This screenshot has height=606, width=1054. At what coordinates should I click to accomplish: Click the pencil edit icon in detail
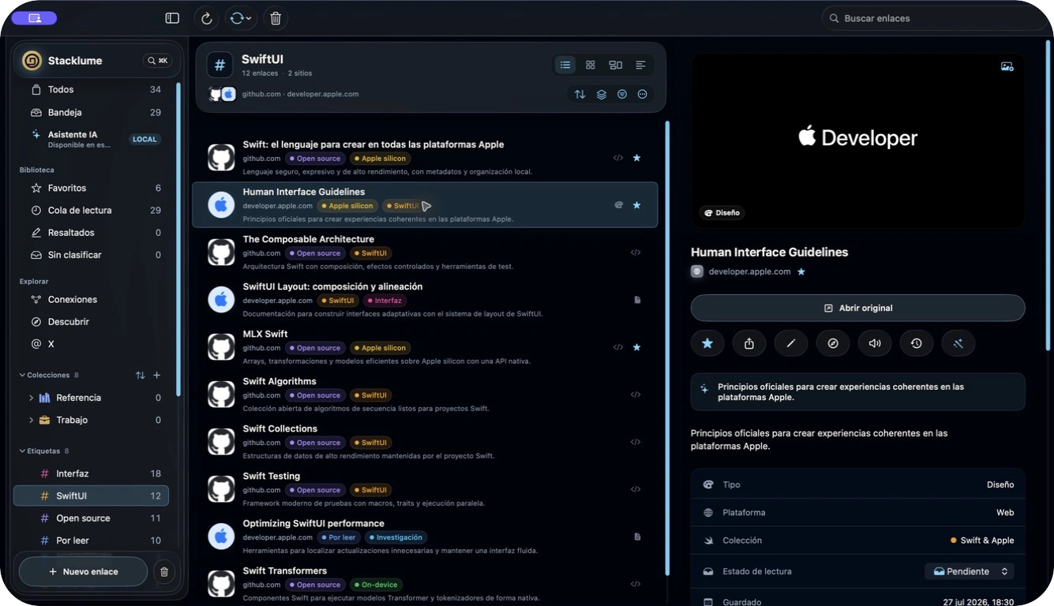click(791, 343)
